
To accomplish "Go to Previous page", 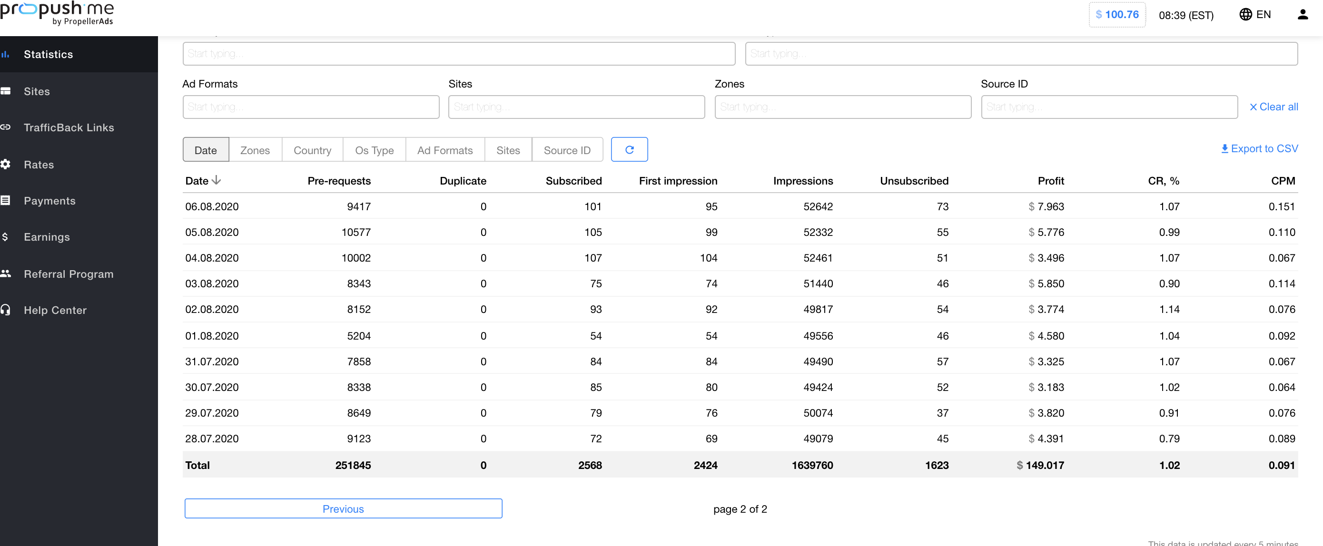I will tap(343, 508).
